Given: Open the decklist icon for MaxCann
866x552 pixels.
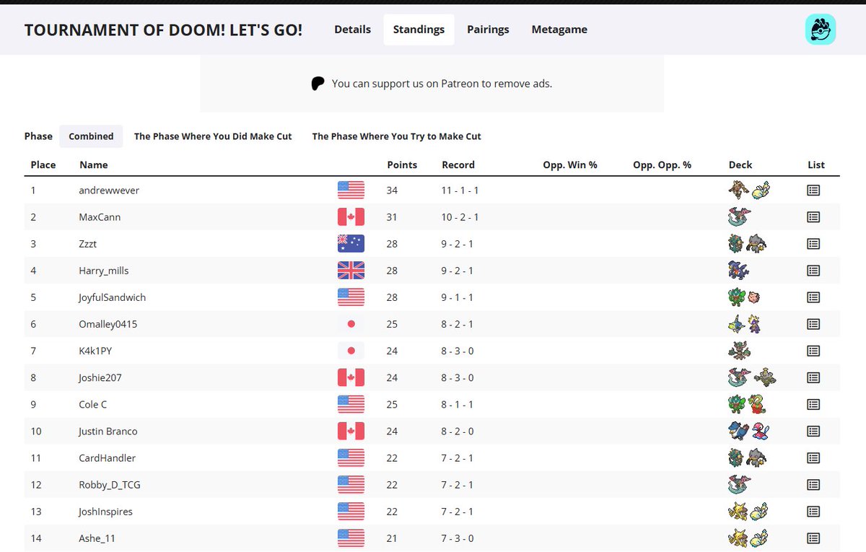Looking at the screenshot, I should point(813,217).
